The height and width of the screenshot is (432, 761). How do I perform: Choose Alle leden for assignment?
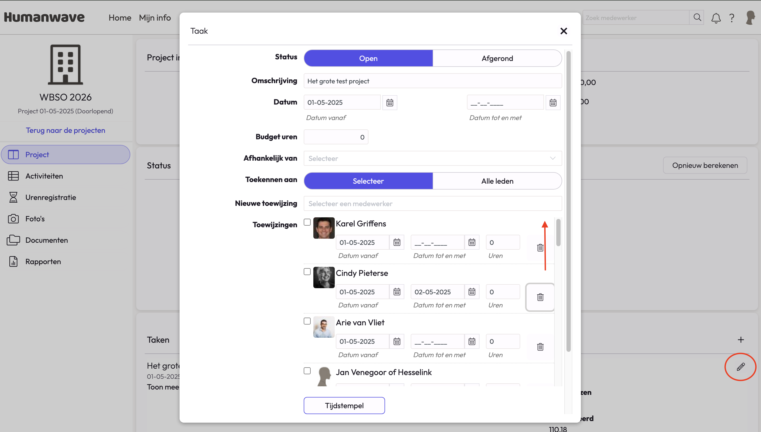coord(497,181)
